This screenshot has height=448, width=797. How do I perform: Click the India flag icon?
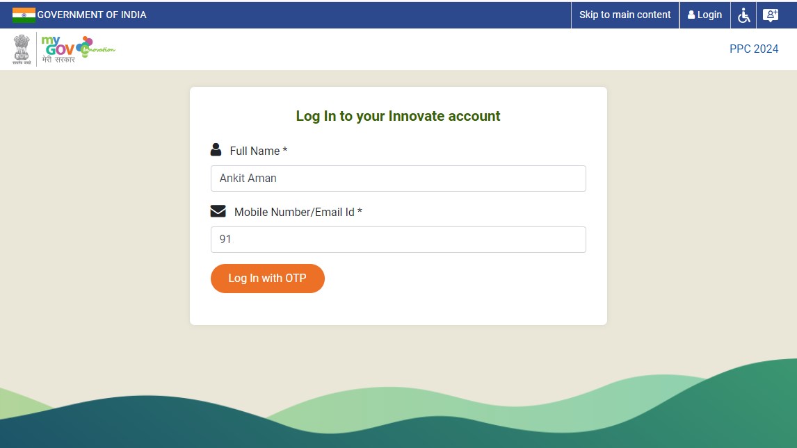pos(24,15)
